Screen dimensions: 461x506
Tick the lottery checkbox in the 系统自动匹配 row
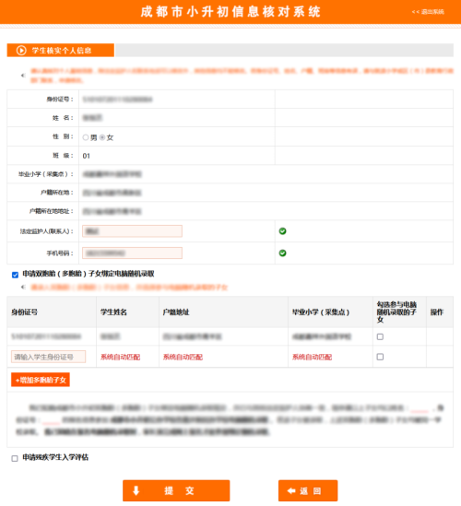(x=380, y=357)
